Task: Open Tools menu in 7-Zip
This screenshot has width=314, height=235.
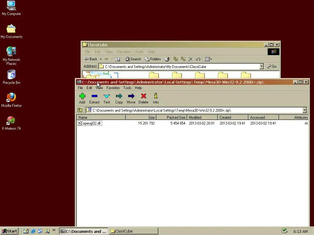Action: click(x=127, y=88)
